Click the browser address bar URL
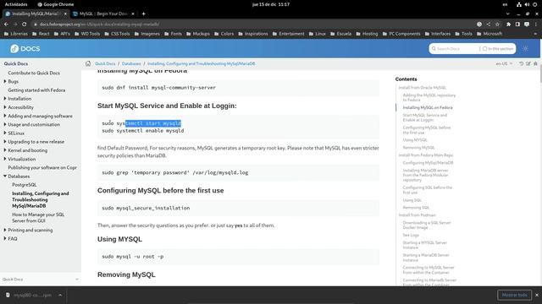542x304 pixels. click(99, 24)
